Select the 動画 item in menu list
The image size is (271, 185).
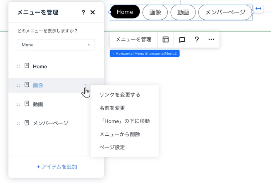tap(38, 104)
